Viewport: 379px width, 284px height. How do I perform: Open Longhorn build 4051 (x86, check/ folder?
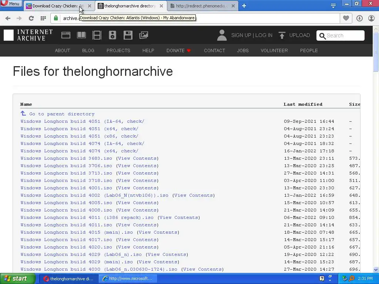pyautogui.click(x=79, y=136)
